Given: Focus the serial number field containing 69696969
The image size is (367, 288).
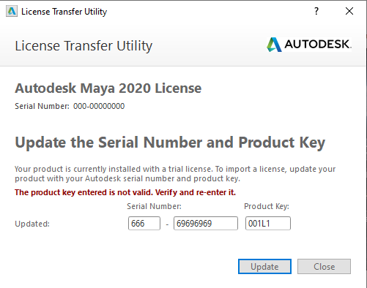Looking at the screenshot, I should [206, 223].
